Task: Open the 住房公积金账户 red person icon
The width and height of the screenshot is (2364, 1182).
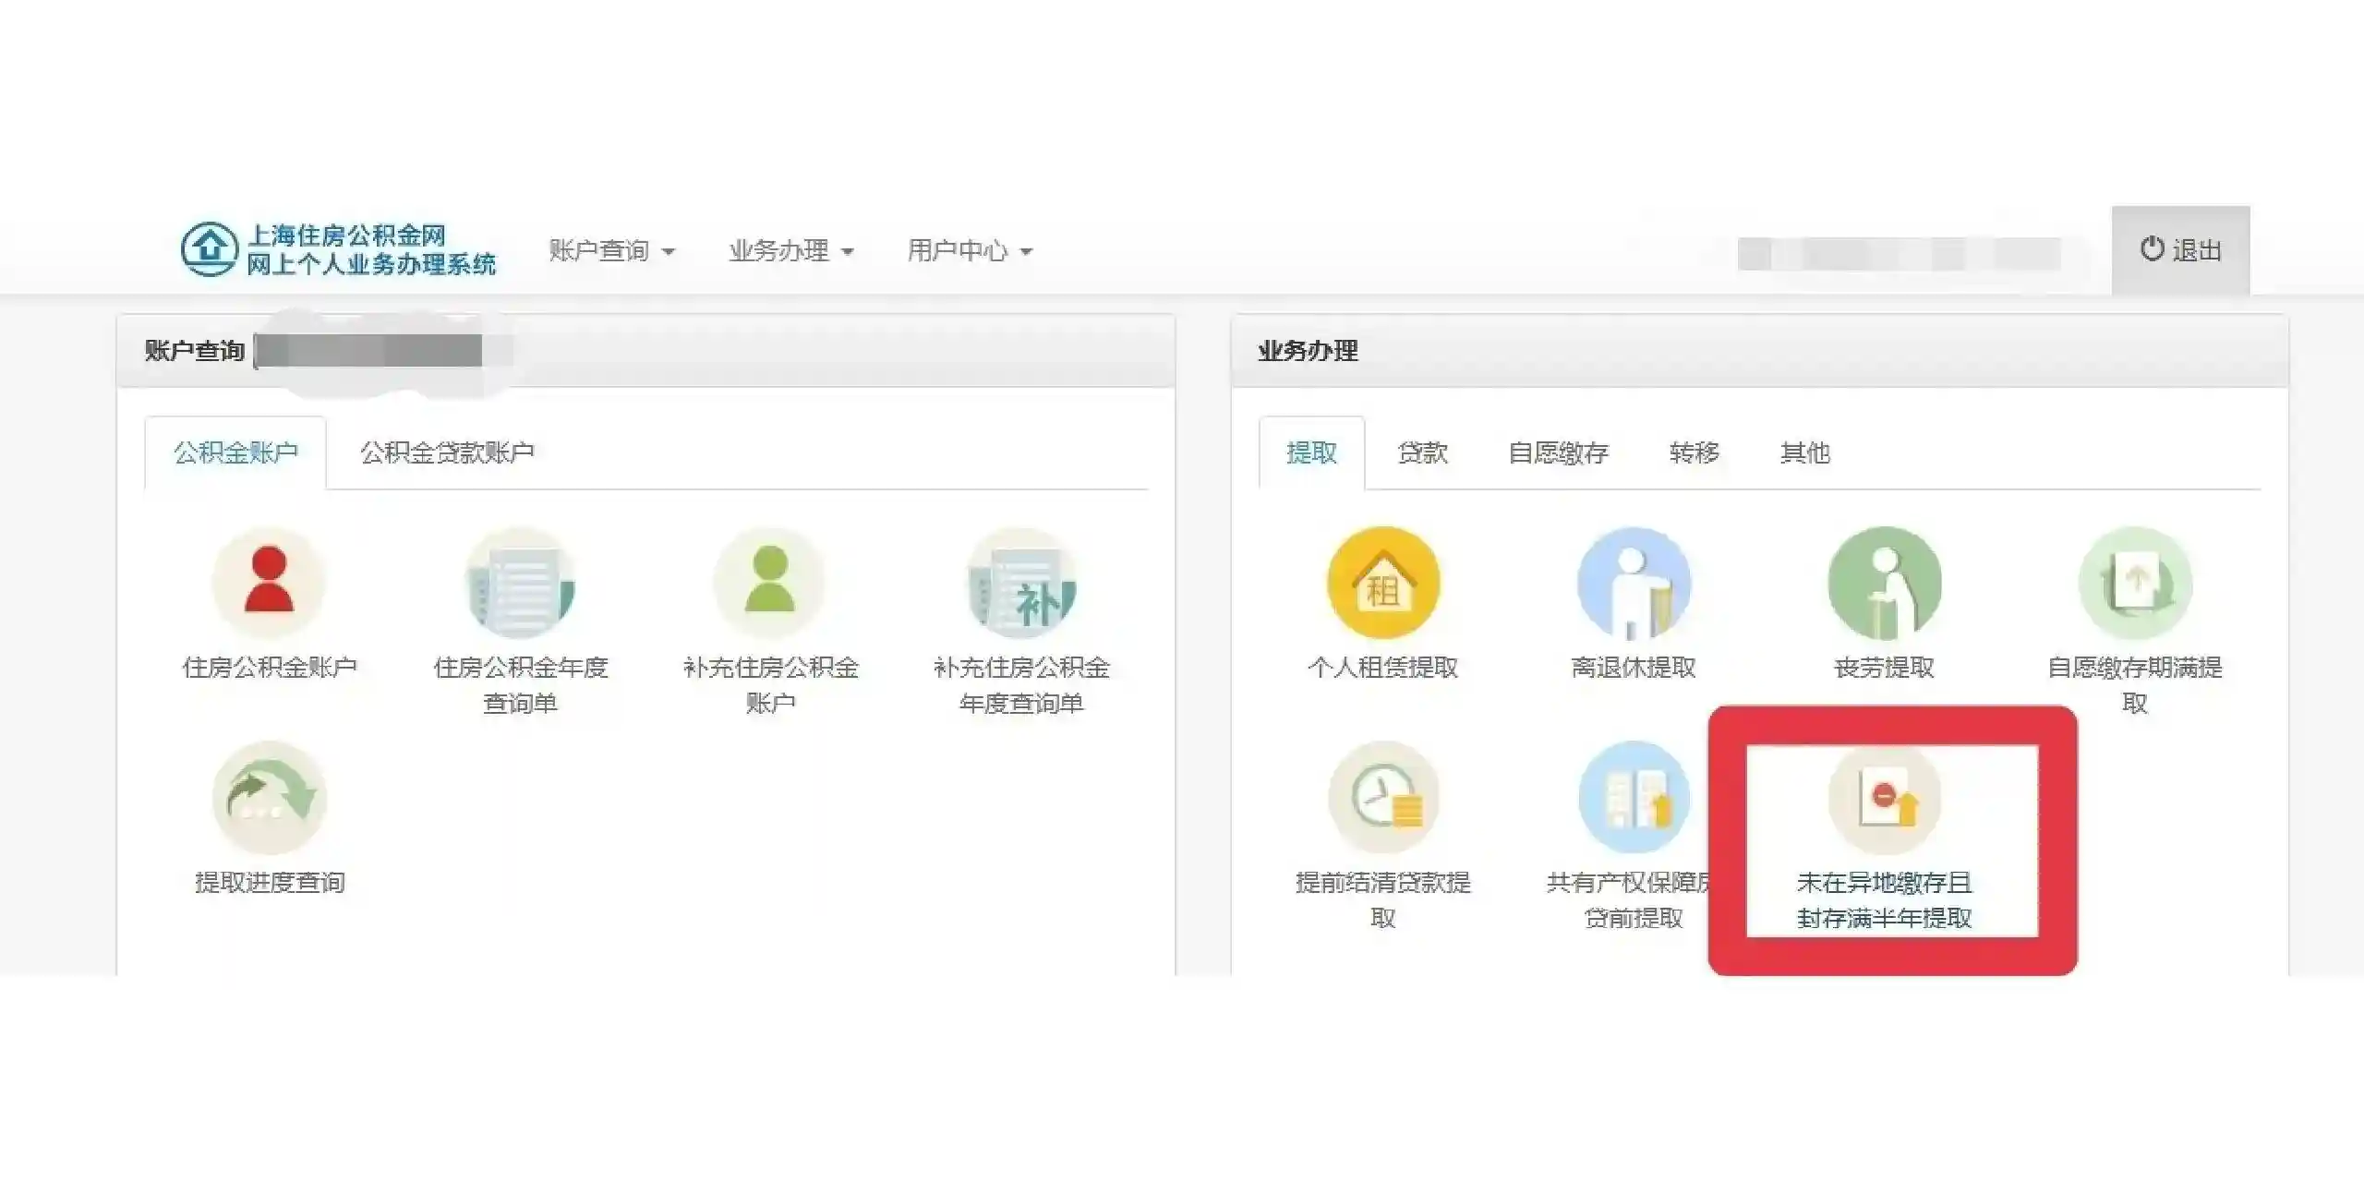Action: (x=269, y=583)
